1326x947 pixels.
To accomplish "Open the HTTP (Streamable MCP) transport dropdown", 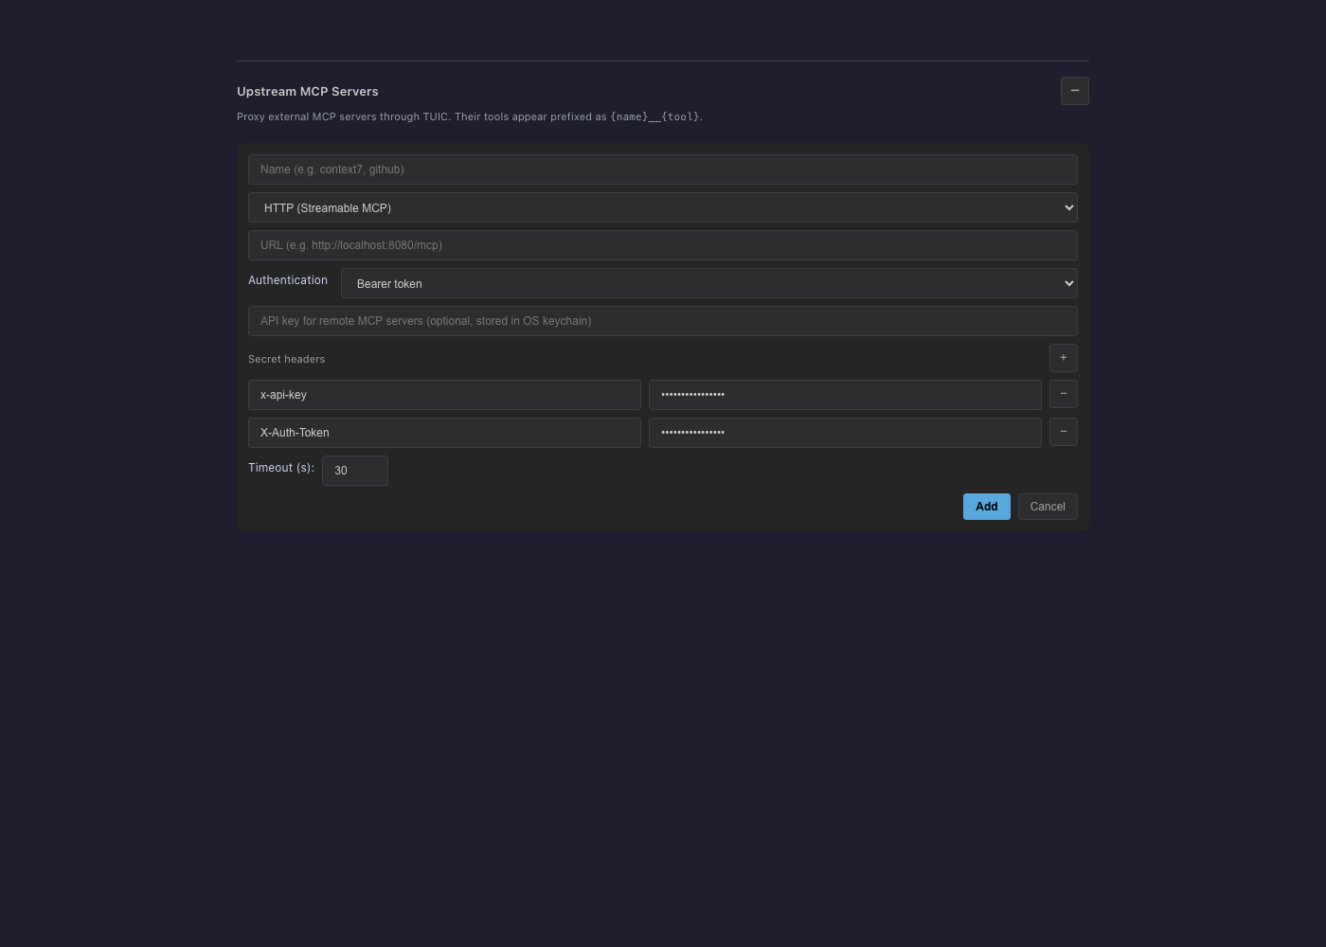I will coord(662,207).
